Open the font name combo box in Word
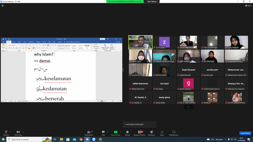 13,45
